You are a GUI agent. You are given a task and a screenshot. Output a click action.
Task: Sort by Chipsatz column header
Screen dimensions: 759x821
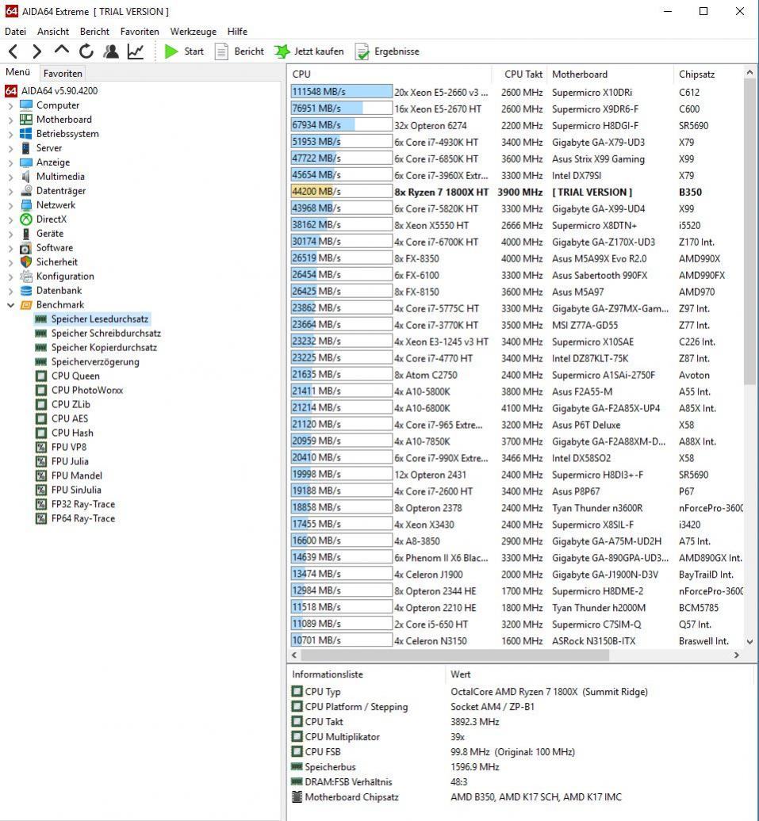pyautogui.click(x=707, y=74)
